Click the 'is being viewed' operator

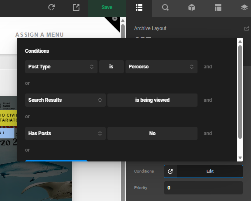(x=152, y=100)
